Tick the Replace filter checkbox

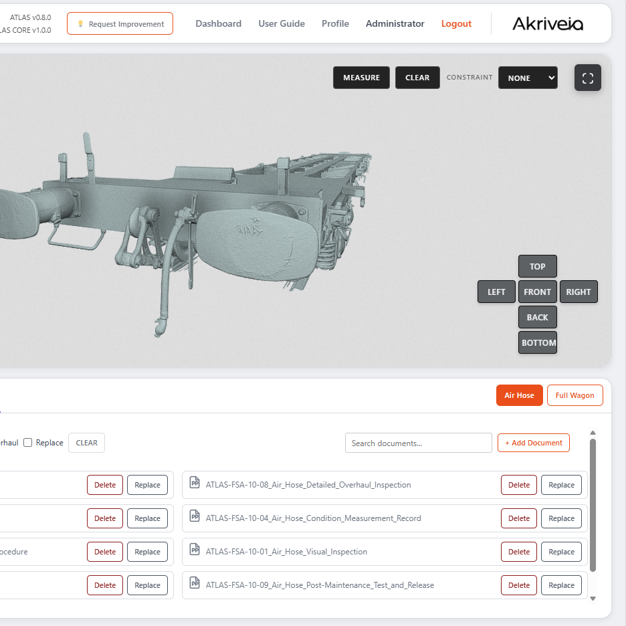pos(27,442)
